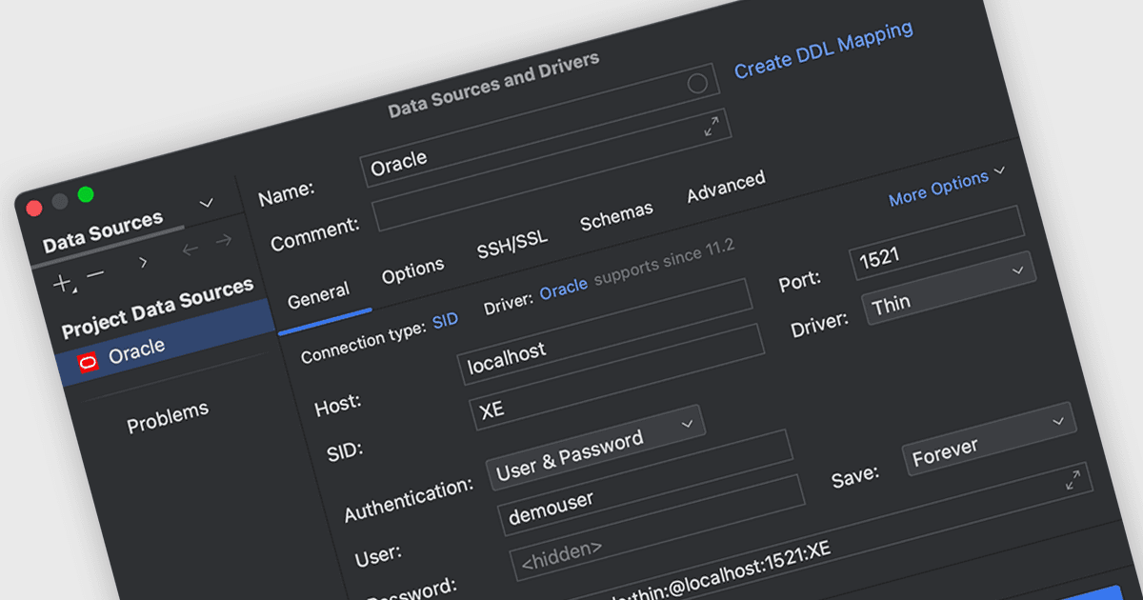Go back with the left arrow
Viewport: 1143px width, 600px height.
coord(190,250)
